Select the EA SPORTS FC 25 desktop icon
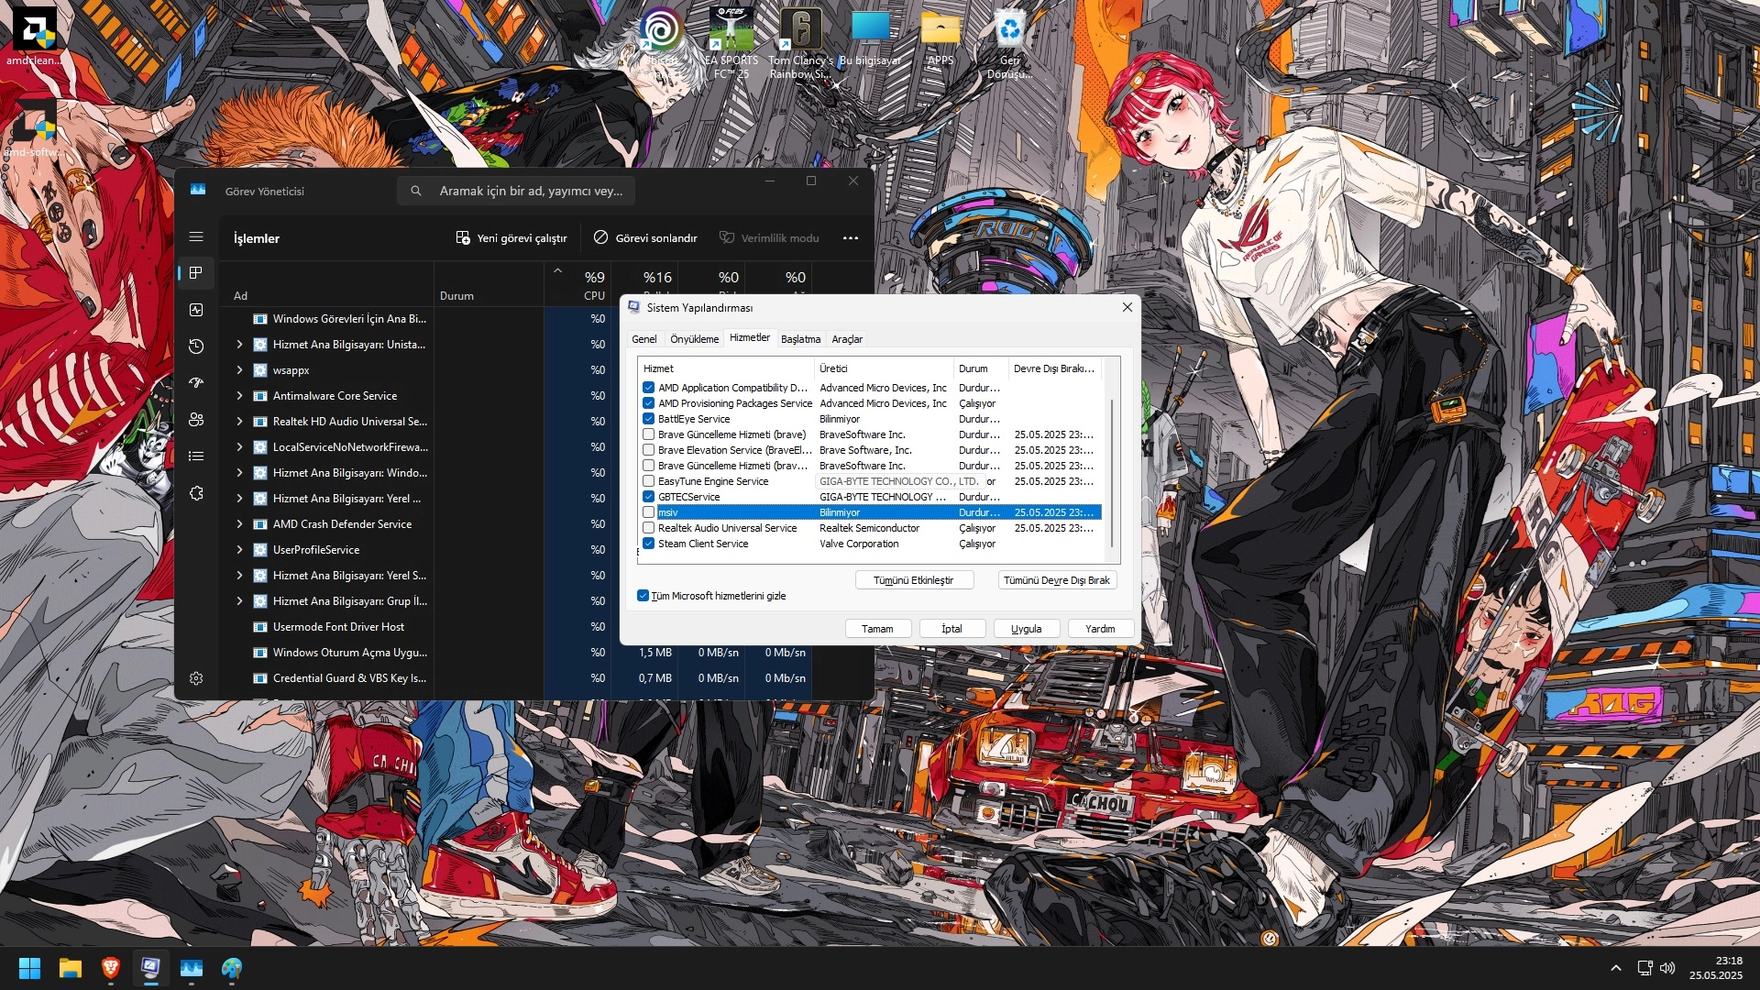 [731, 44]
